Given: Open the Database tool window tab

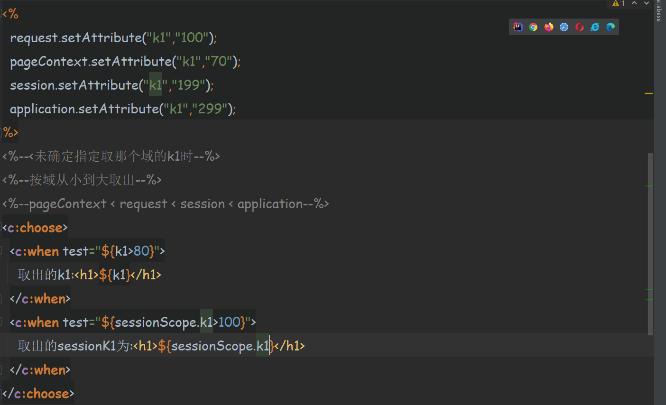Looking at the screenshot, I should [x=659, y=11].
